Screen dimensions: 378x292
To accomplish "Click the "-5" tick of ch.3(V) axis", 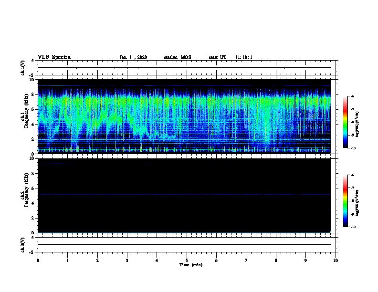I will pos(32,252).
